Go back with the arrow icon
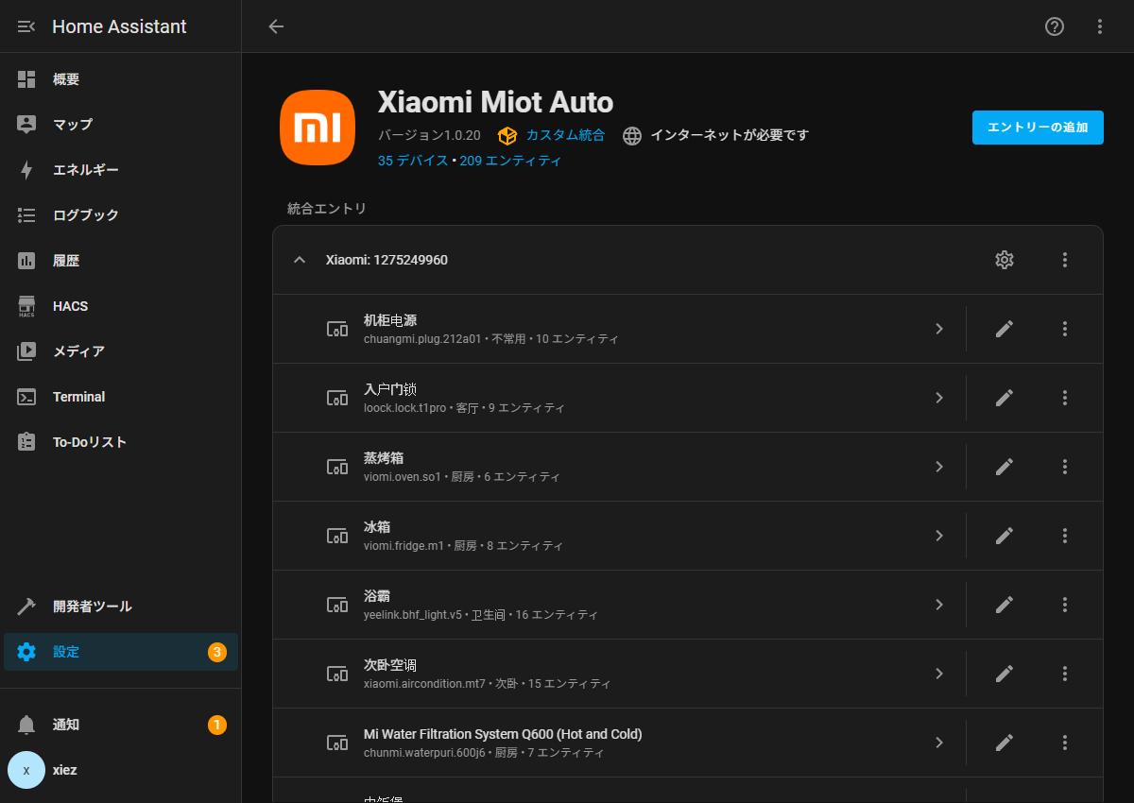 (276, 26)
